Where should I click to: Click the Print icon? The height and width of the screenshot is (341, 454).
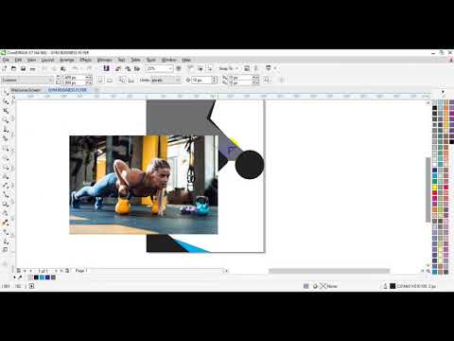tap(32, 68)
